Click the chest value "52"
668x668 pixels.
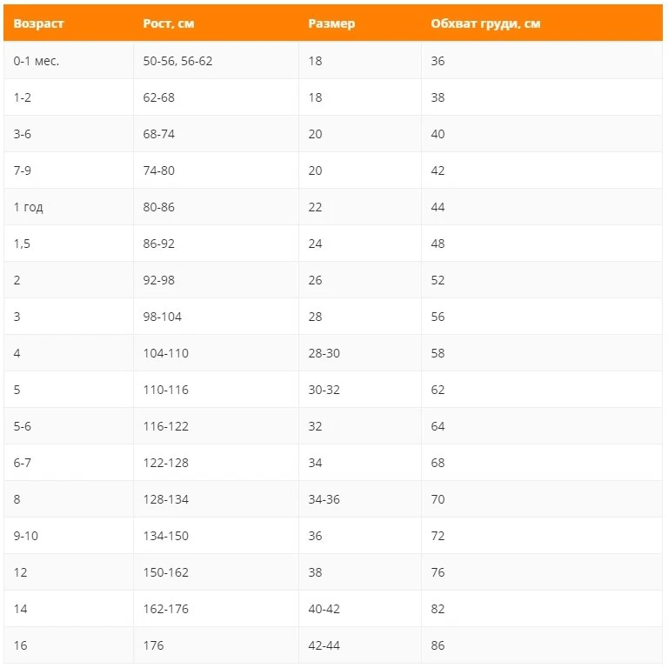click(438, 280)
